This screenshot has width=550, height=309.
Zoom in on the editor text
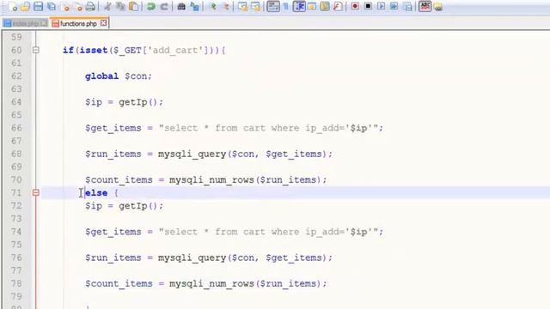click(x=213, y=6)
